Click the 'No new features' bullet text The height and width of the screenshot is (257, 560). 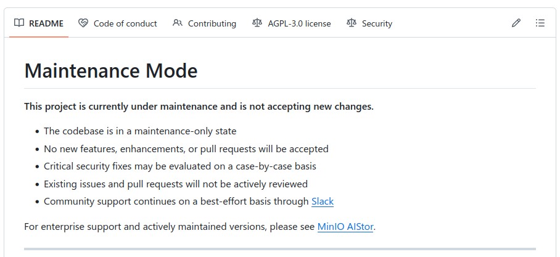(186, 149)
